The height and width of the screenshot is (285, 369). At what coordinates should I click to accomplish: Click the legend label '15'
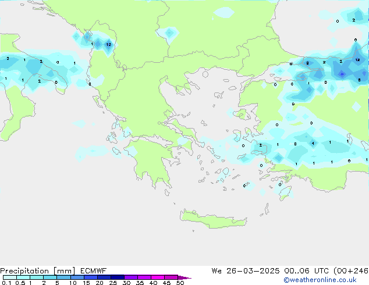86,283
